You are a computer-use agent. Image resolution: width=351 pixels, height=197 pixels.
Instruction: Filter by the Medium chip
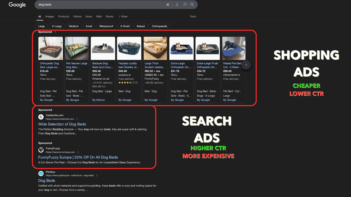(x=74, y=26)
